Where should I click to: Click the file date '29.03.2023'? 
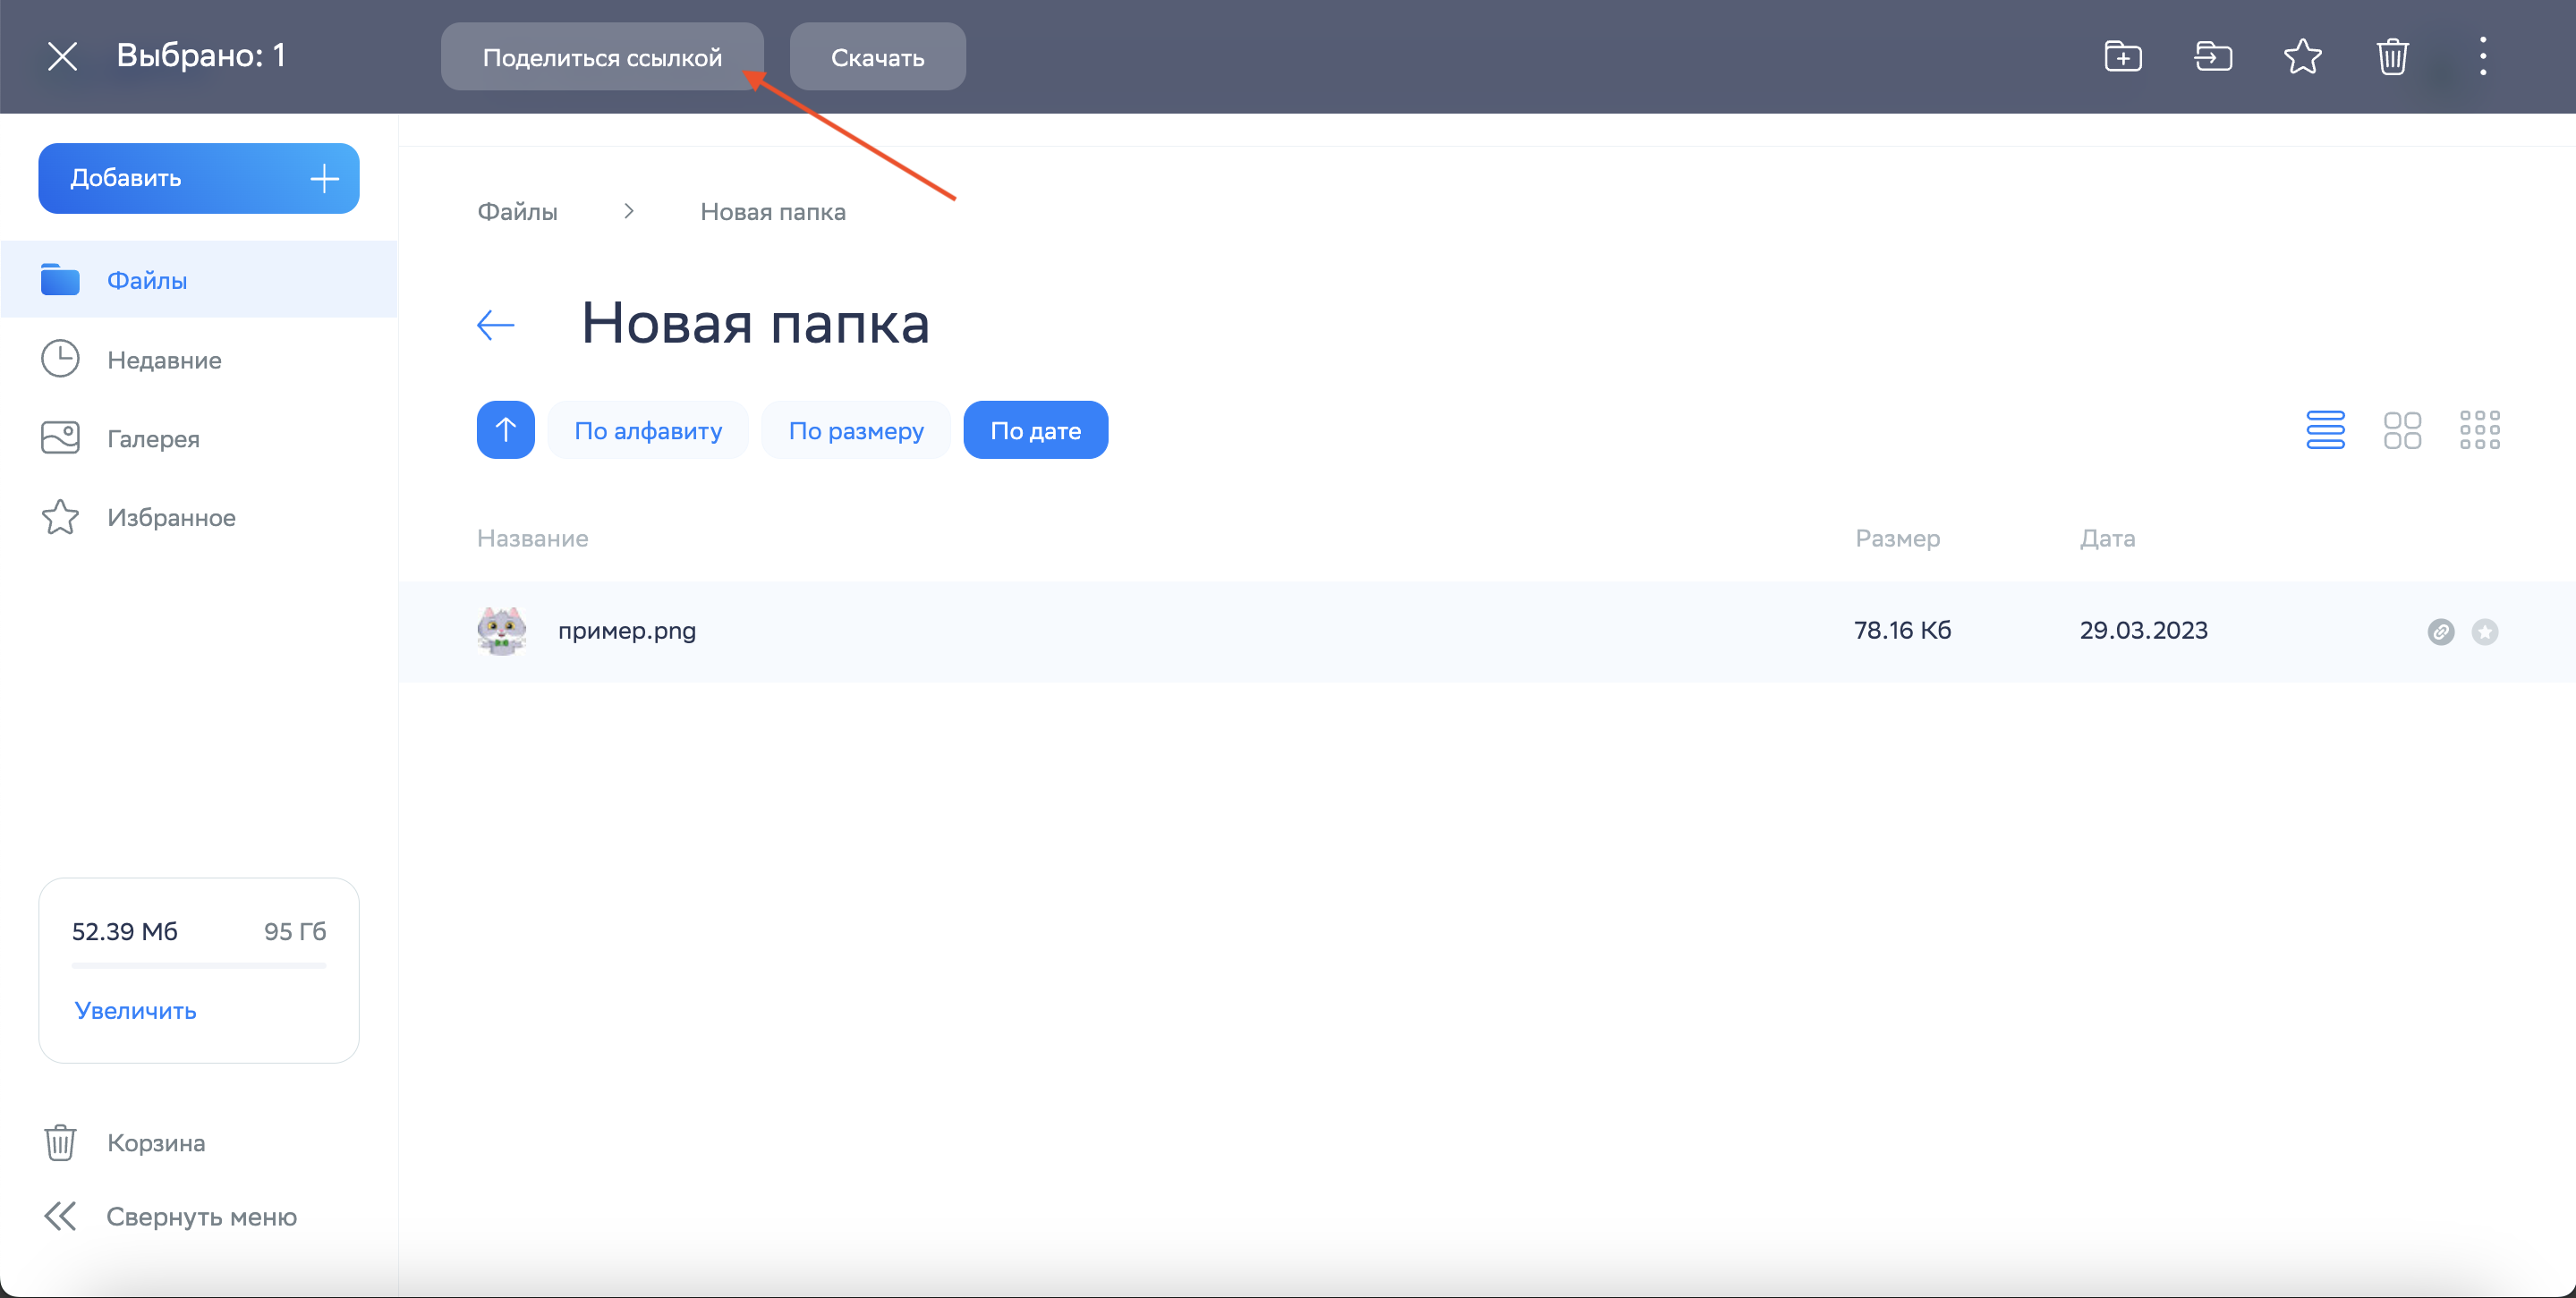(2143, 630)
